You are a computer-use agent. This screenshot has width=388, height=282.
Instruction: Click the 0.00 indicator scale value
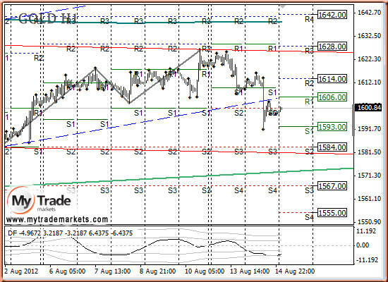[363, 245]
